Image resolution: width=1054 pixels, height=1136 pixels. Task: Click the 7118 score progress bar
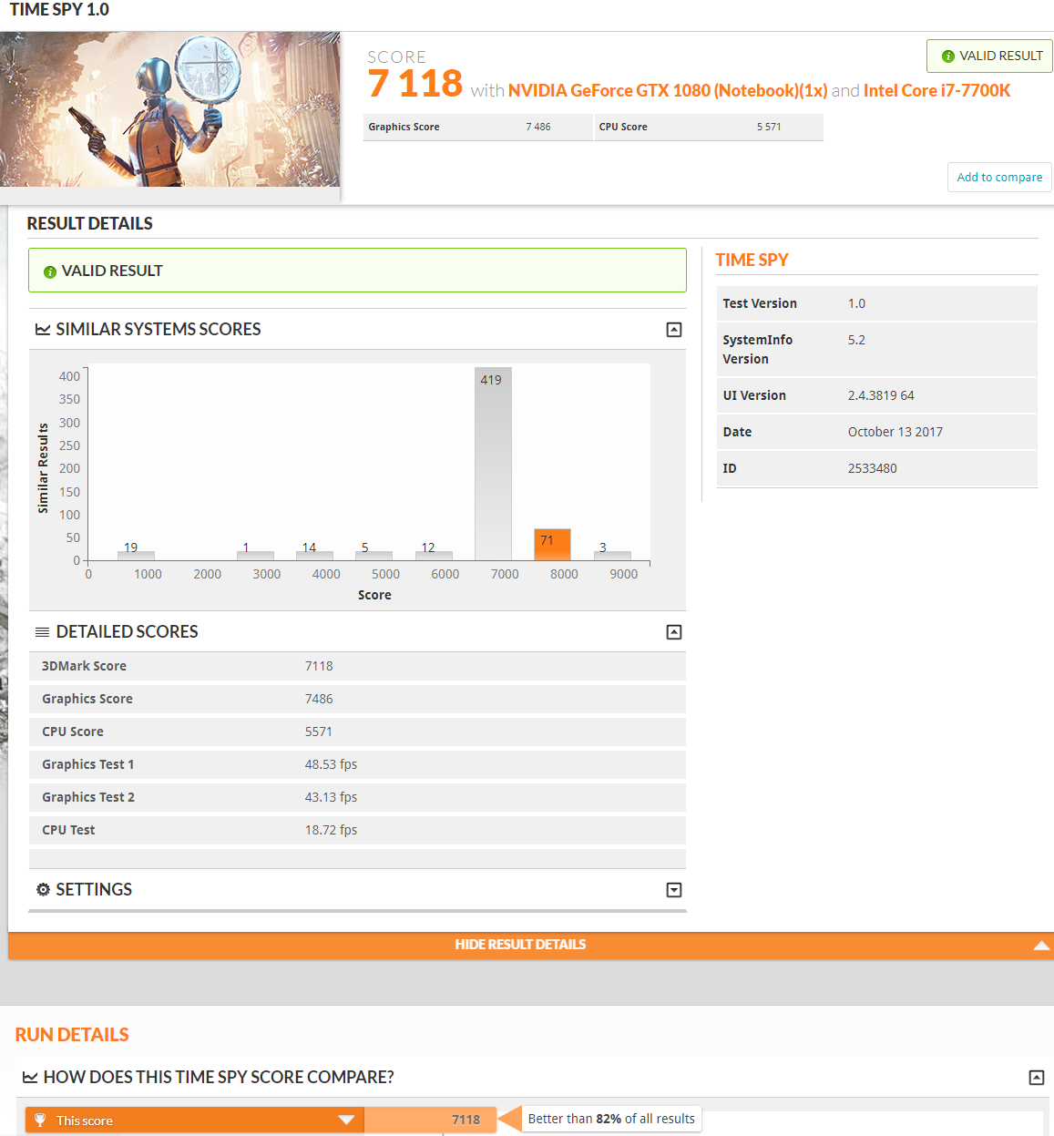430,1120
